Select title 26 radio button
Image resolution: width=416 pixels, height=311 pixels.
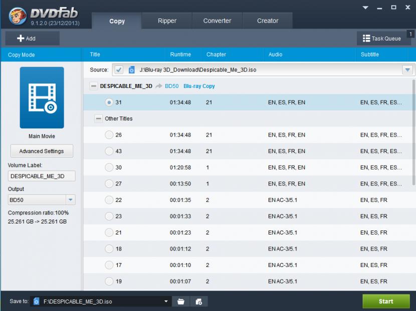pos(109,135)
